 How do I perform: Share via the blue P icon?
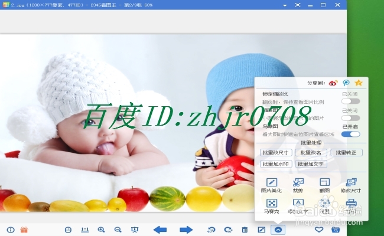coord(346,83)
